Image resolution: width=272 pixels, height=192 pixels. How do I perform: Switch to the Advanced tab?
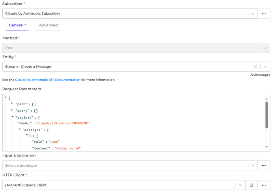pos(48,25)
